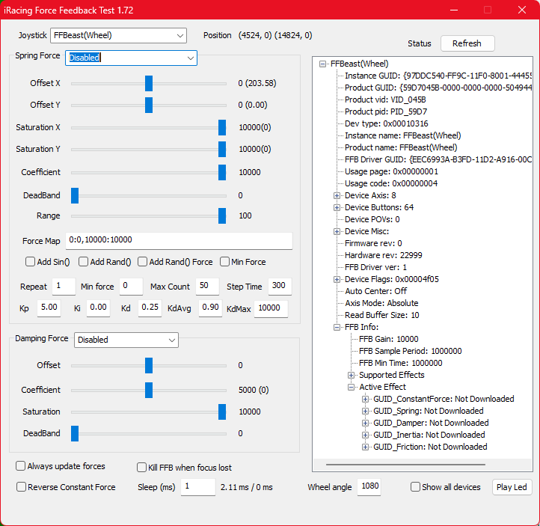Tick the Add Rand() checkbox
Screen dimensions: 540x526
(x=83, y=262)
